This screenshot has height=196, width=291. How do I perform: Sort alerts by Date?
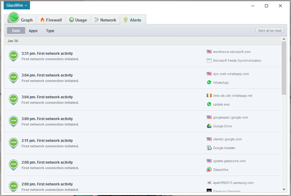(16, 31)
